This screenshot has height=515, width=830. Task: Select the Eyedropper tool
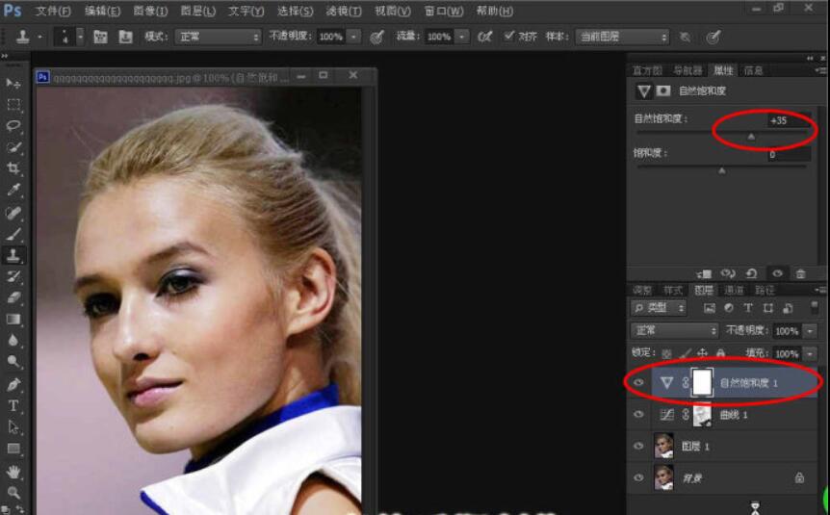[x=13, y=190]
